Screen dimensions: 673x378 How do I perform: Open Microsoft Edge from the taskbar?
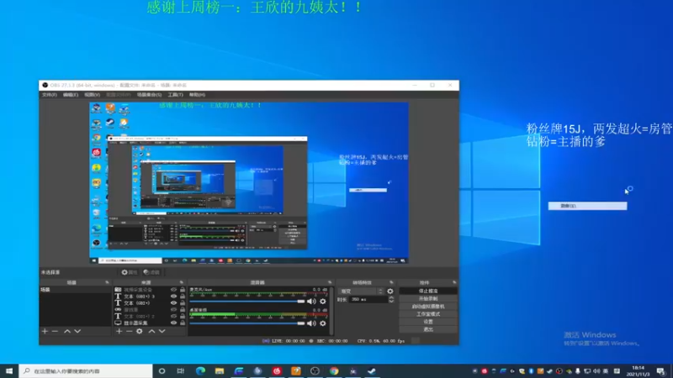pos(200,371)
